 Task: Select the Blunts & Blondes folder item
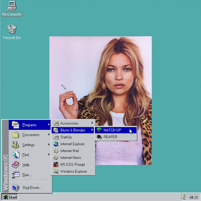[73, 130]
